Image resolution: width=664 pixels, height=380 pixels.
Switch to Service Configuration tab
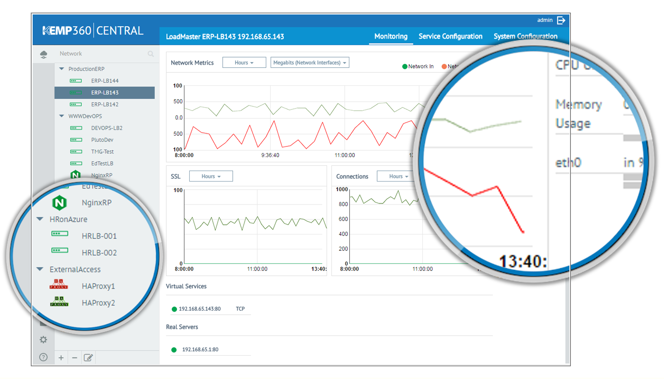click(x=450, y=36)
